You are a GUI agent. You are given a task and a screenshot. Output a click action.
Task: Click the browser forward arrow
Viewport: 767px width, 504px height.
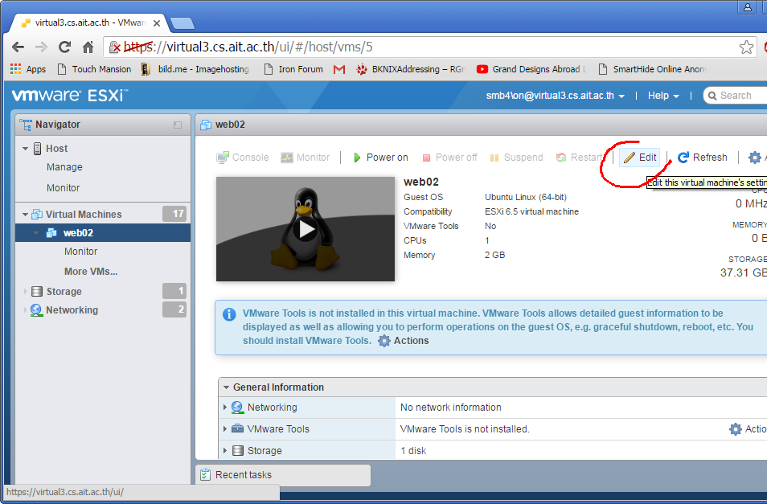click(x=42, y=47)
